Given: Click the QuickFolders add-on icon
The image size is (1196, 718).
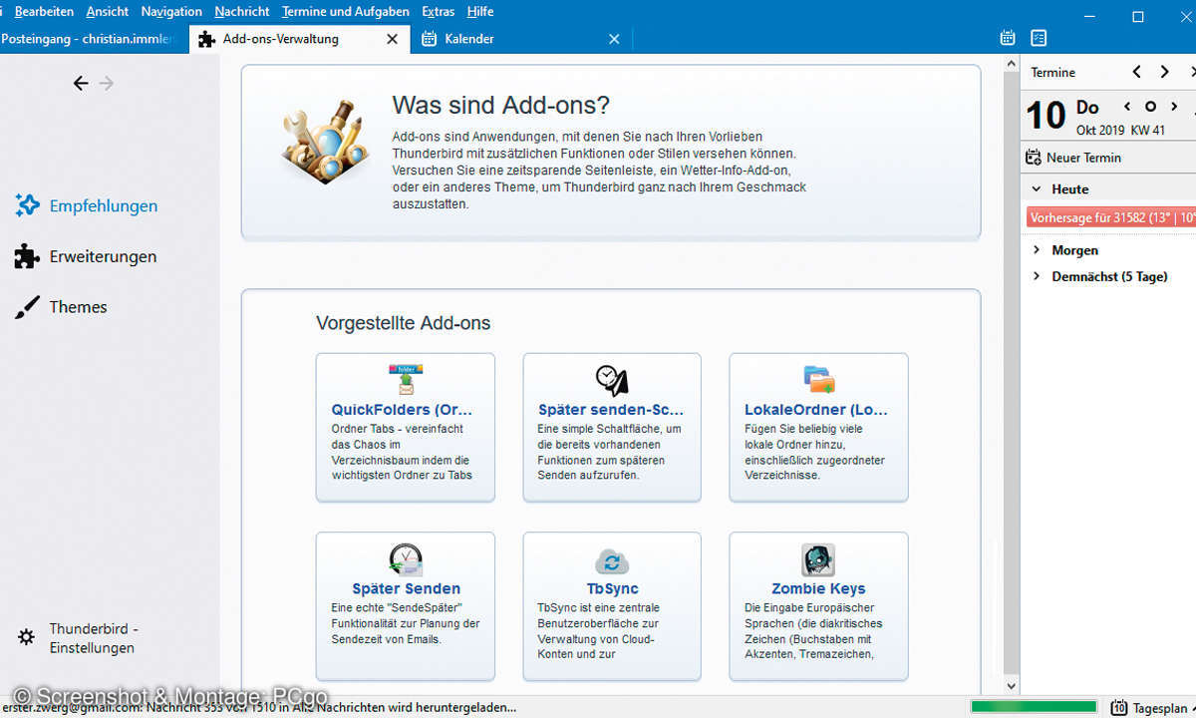Looking at the screenshot, I should tap(406, 380).
